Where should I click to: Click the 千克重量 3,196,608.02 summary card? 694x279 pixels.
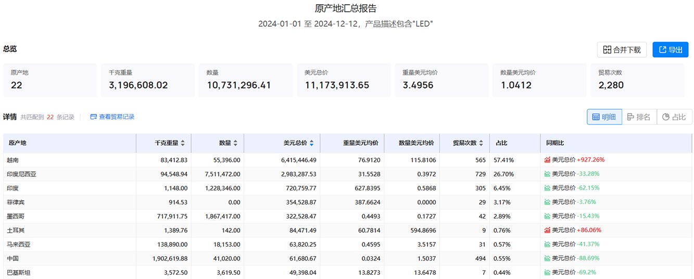[148, 80]
